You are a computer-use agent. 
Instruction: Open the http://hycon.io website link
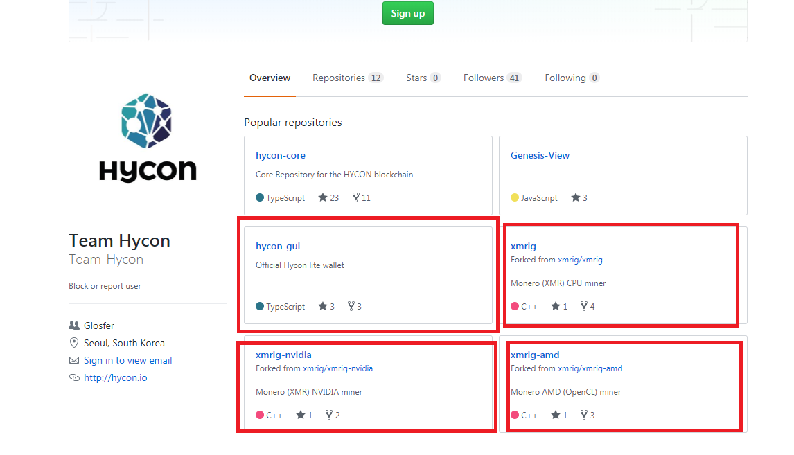116,377
